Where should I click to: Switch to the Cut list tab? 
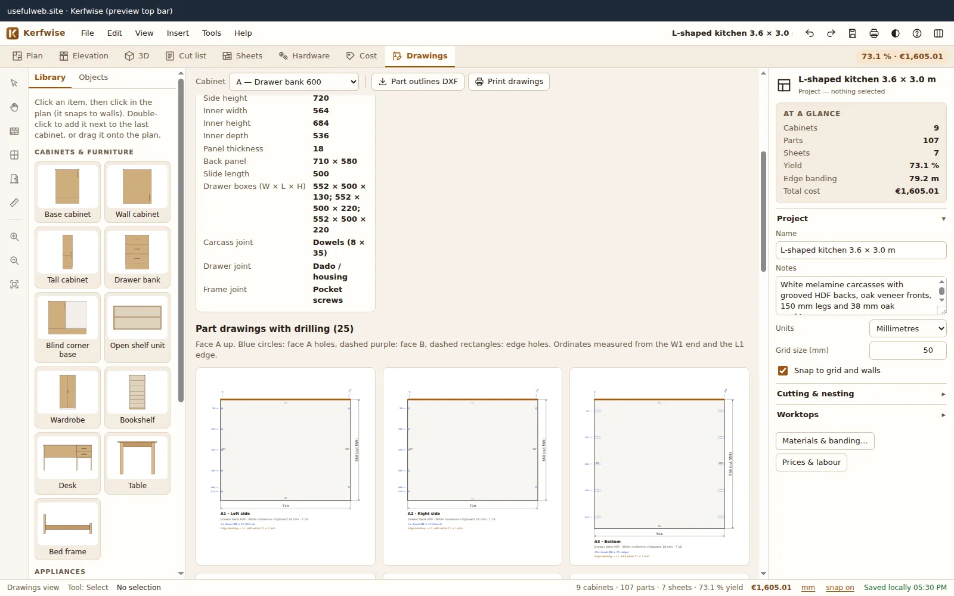(186, 56)
